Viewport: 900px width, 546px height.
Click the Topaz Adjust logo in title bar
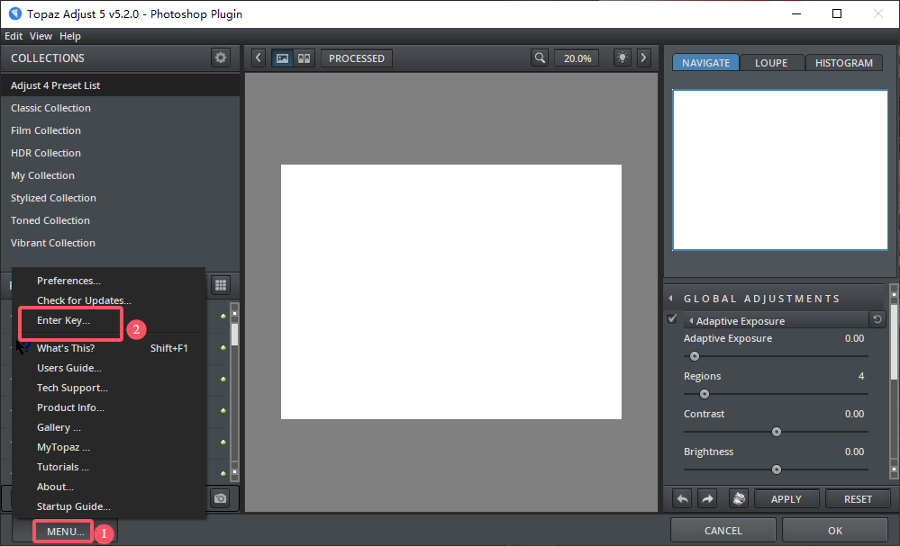coord(15,13)
